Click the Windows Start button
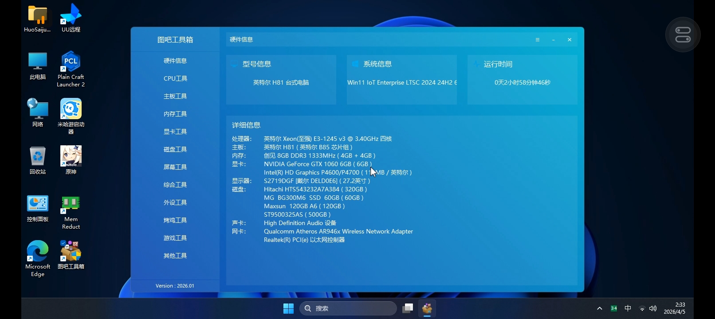The image size is (715, 319). point(288,308)
